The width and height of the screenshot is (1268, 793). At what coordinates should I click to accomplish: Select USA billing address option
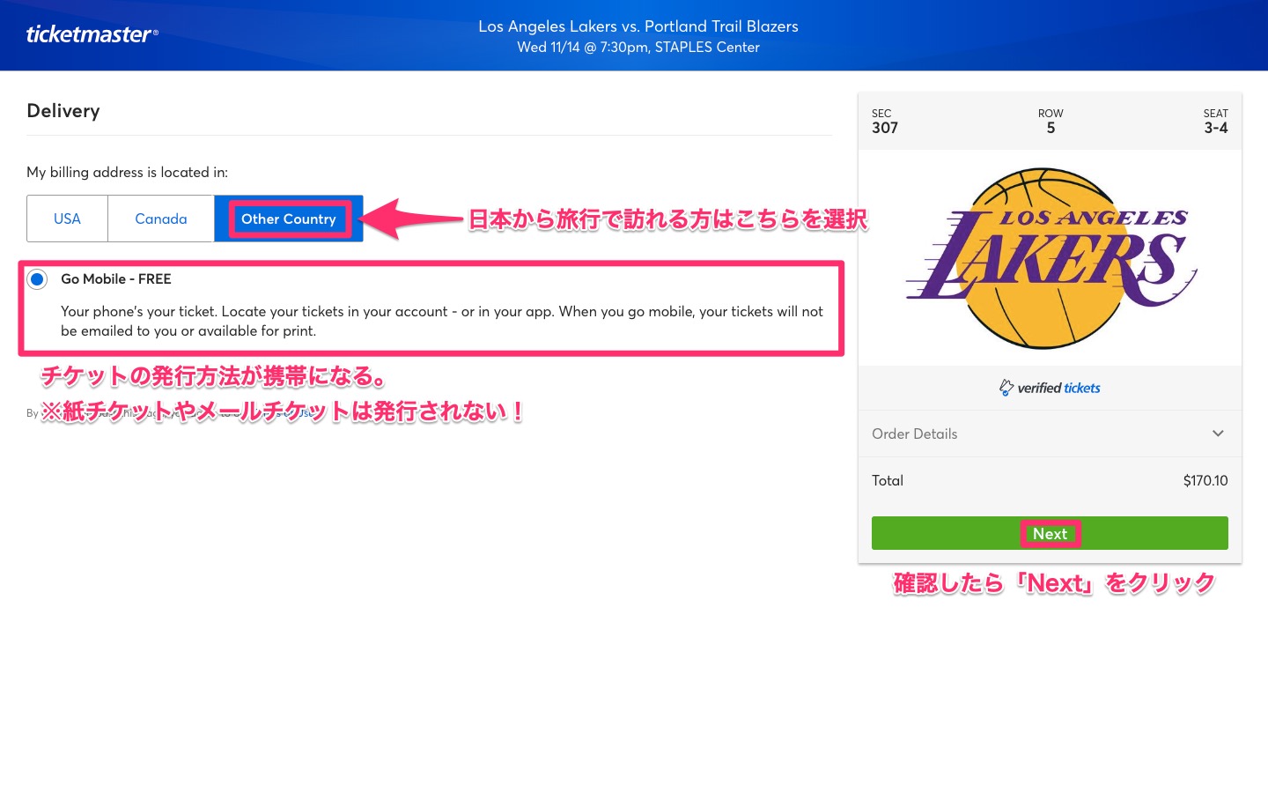67,219
